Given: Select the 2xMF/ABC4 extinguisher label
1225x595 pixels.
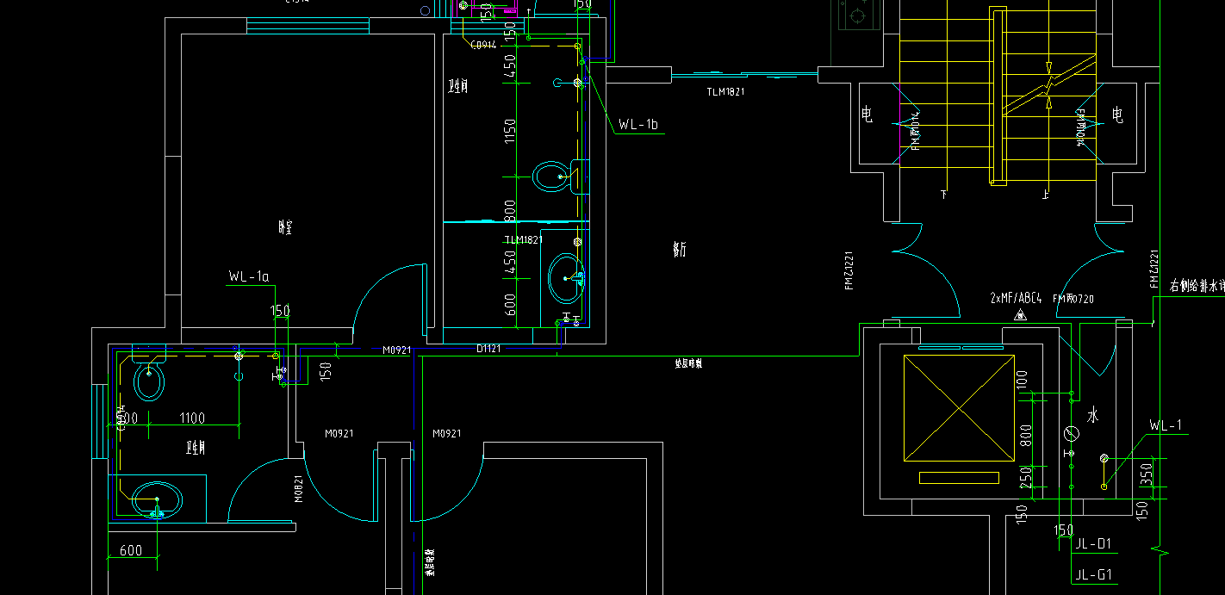Looking at the screenshot, I should tap(1017, 298).
